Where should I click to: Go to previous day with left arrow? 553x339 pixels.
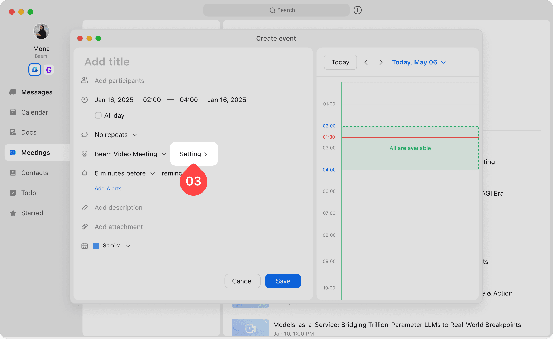tap(366, 62)
